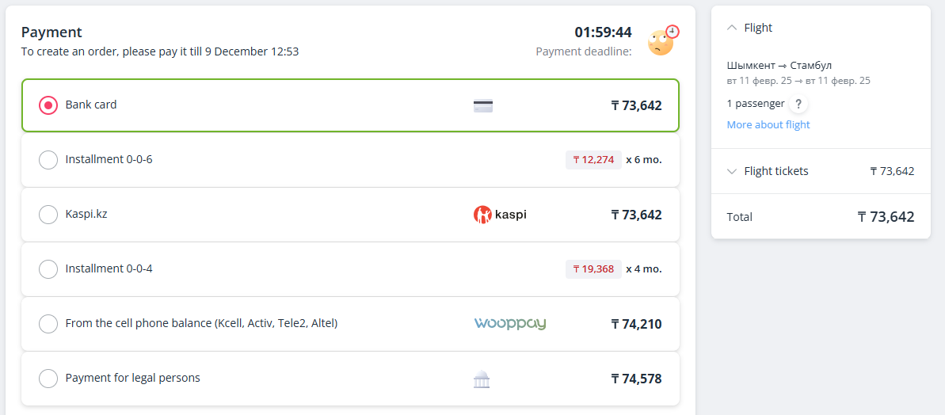Click the Total ₸ 73,642 amount

(x=886, y=217)
